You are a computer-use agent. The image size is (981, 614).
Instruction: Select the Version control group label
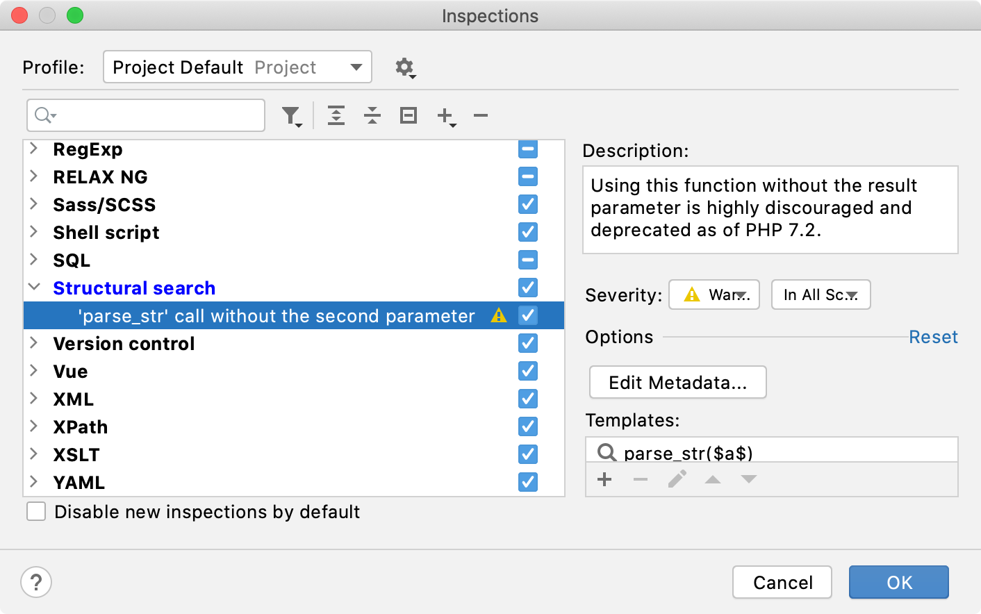point(124,343)
